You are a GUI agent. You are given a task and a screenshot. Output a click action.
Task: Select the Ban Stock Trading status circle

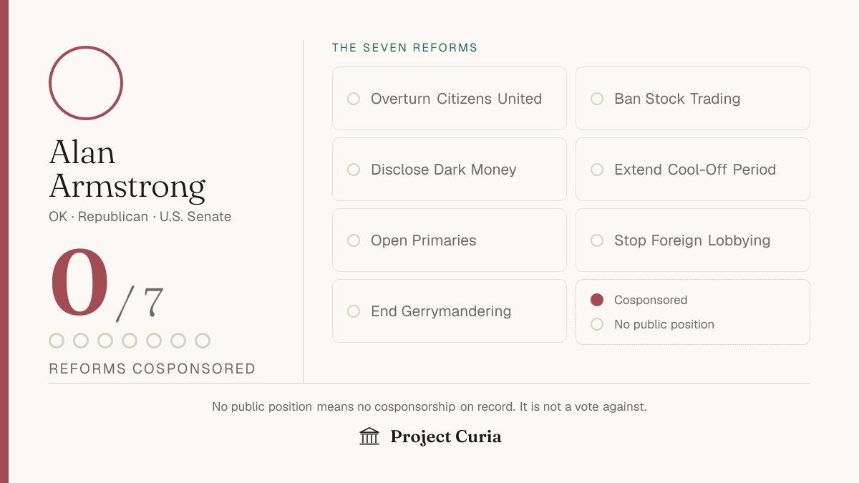[597, 99]
